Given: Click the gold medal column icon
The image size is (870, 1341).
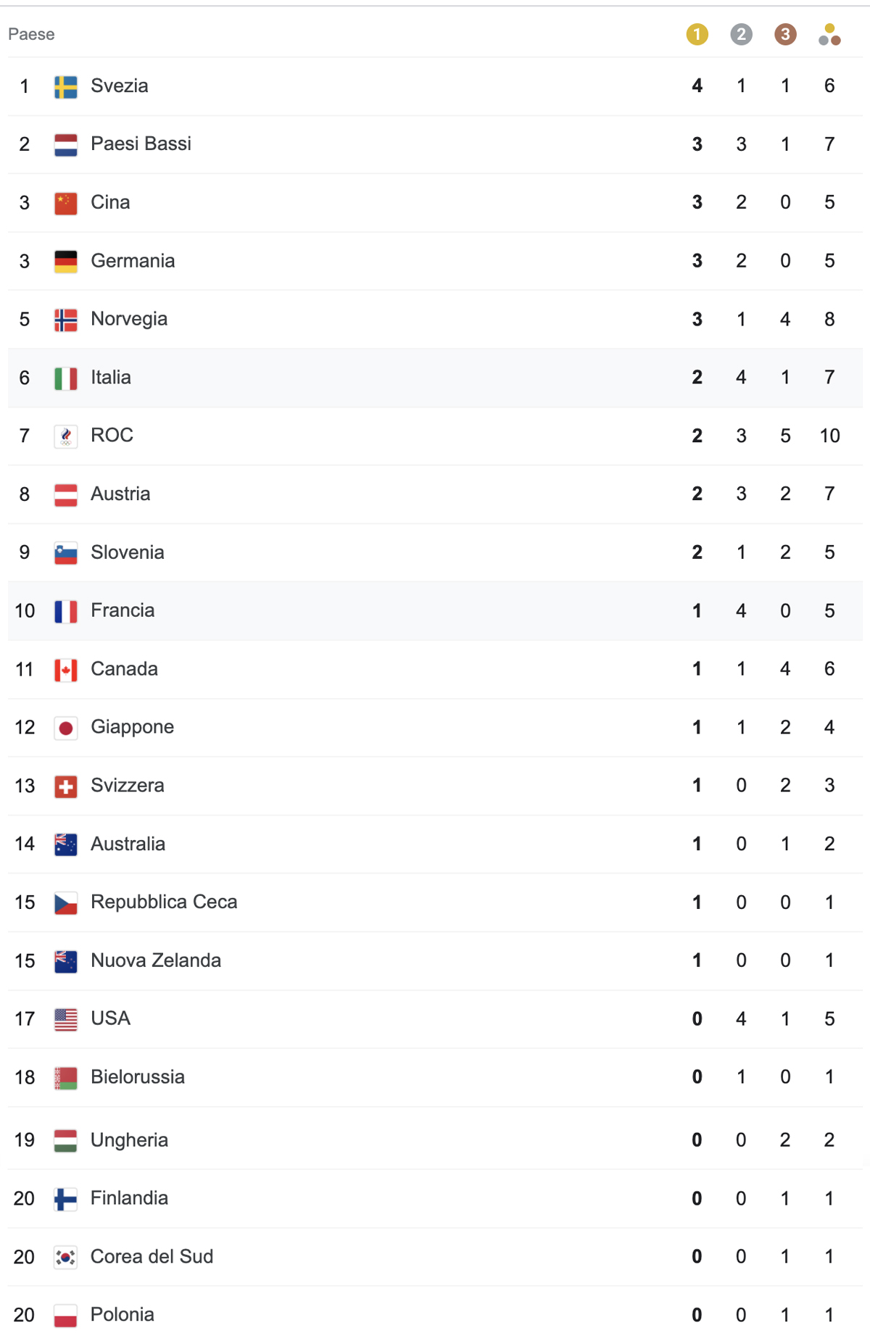Looking at the screenshot, I should 697,34.
